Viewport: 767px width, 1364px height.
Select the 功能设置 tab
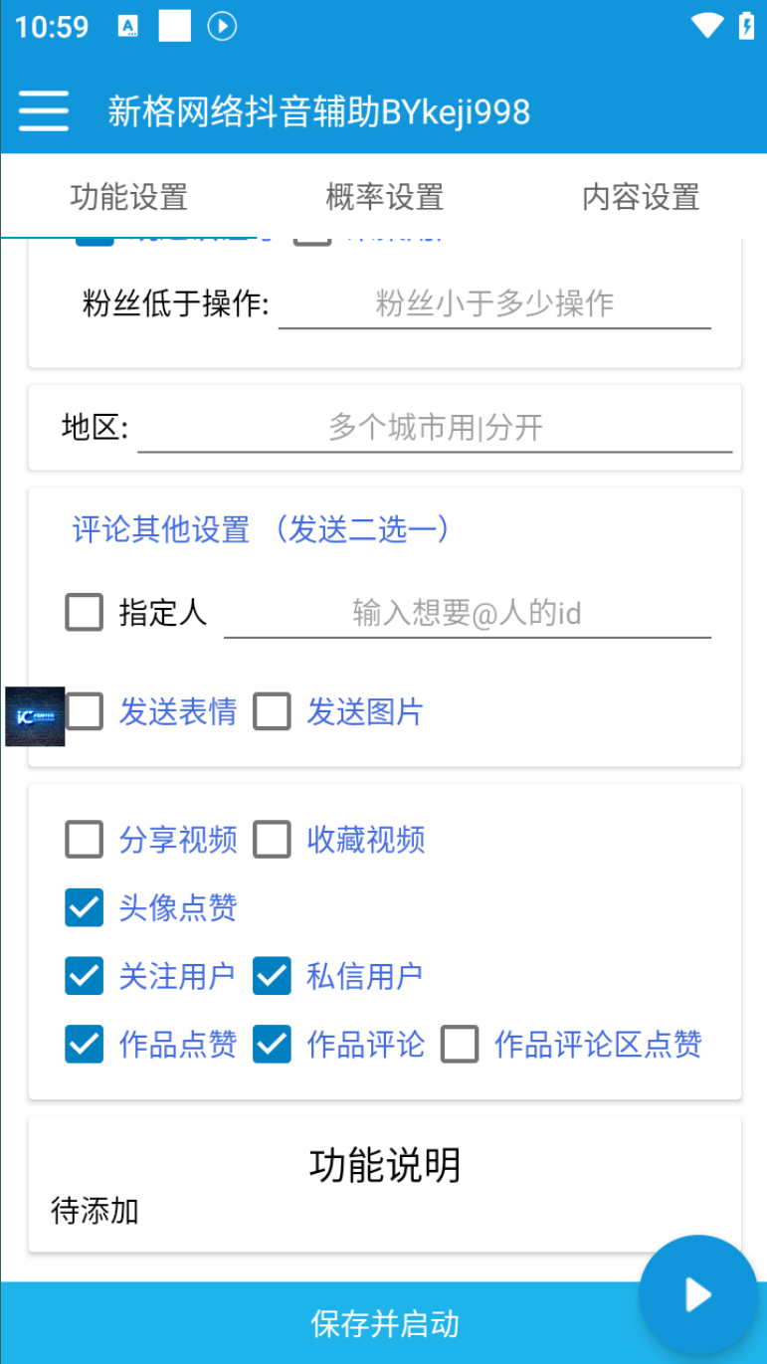(128, 197)
